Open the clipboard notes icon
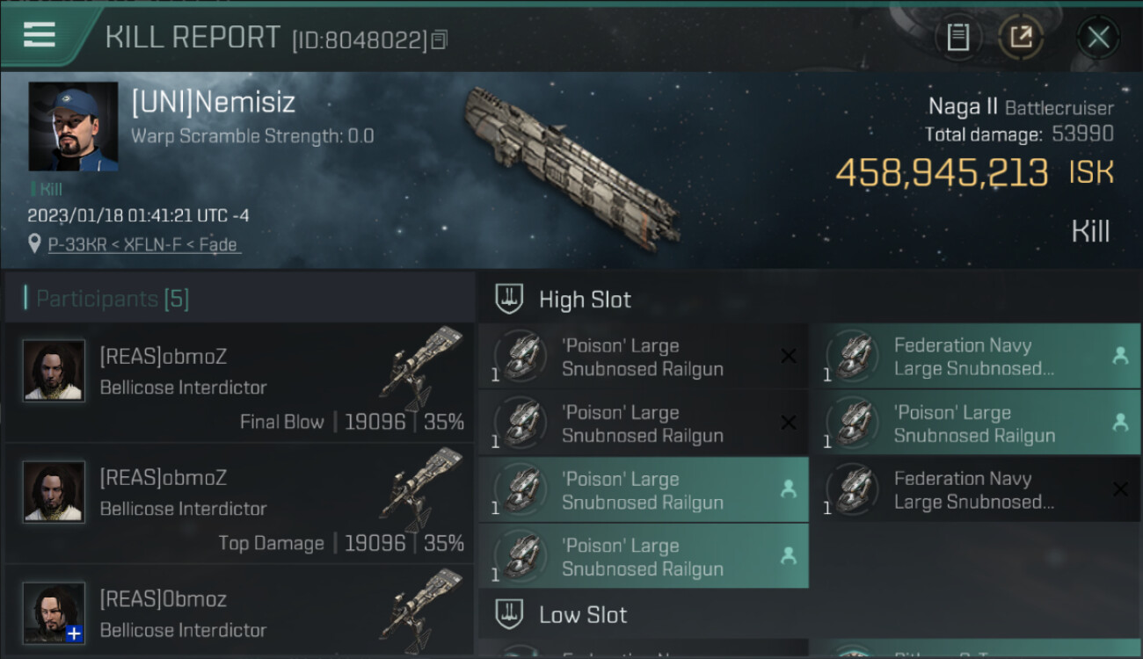 coord(957,37)
